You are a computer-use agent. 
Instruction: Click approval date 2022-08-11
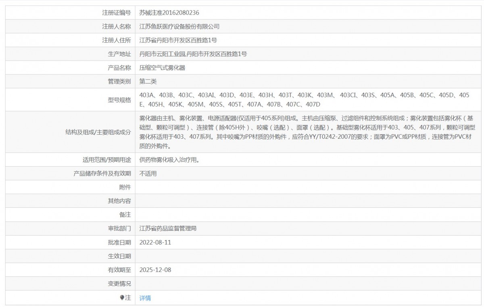point(155,242)
